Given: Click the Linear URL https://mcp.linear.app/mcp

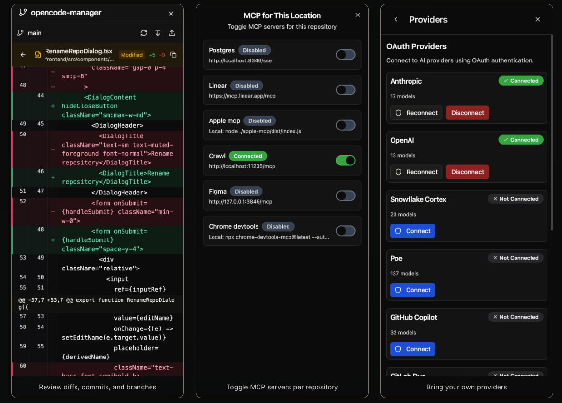Looking at the screenshot, I should [x=243, y=96].
